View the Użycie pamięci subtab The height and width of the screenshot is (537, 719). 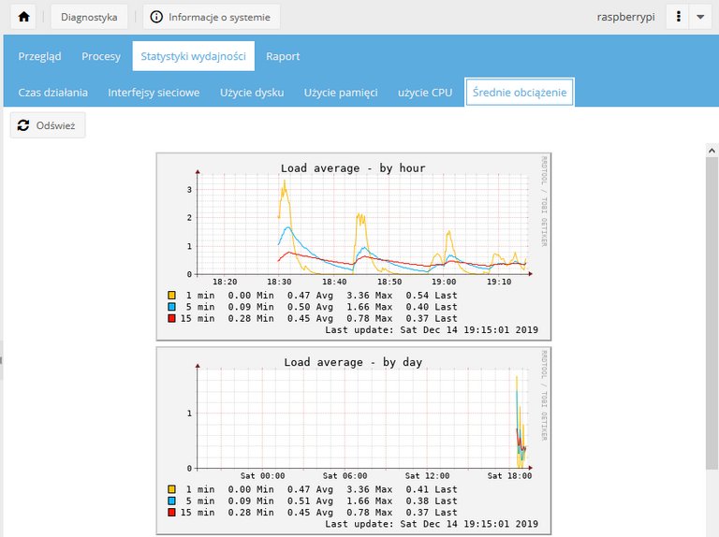click(341, 93)
